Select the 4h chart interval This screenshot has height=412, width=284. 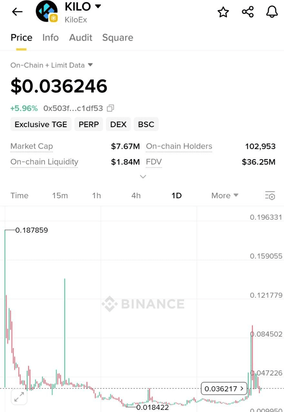(x=136, y=195)
